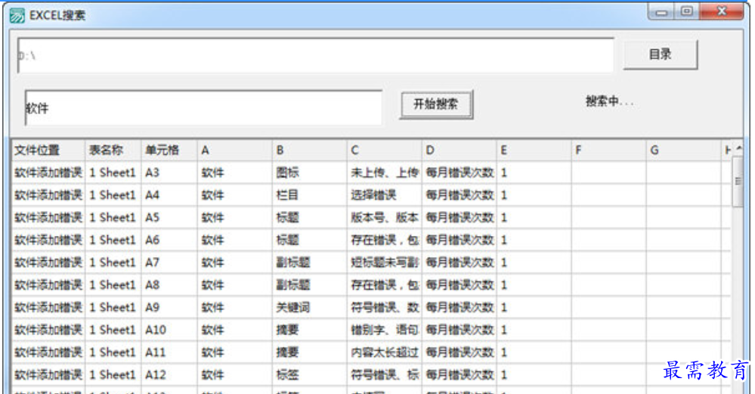Viewport: 755px width, 394px height.
Task: Click the 开始搜索 button
Action: [436, 104]
